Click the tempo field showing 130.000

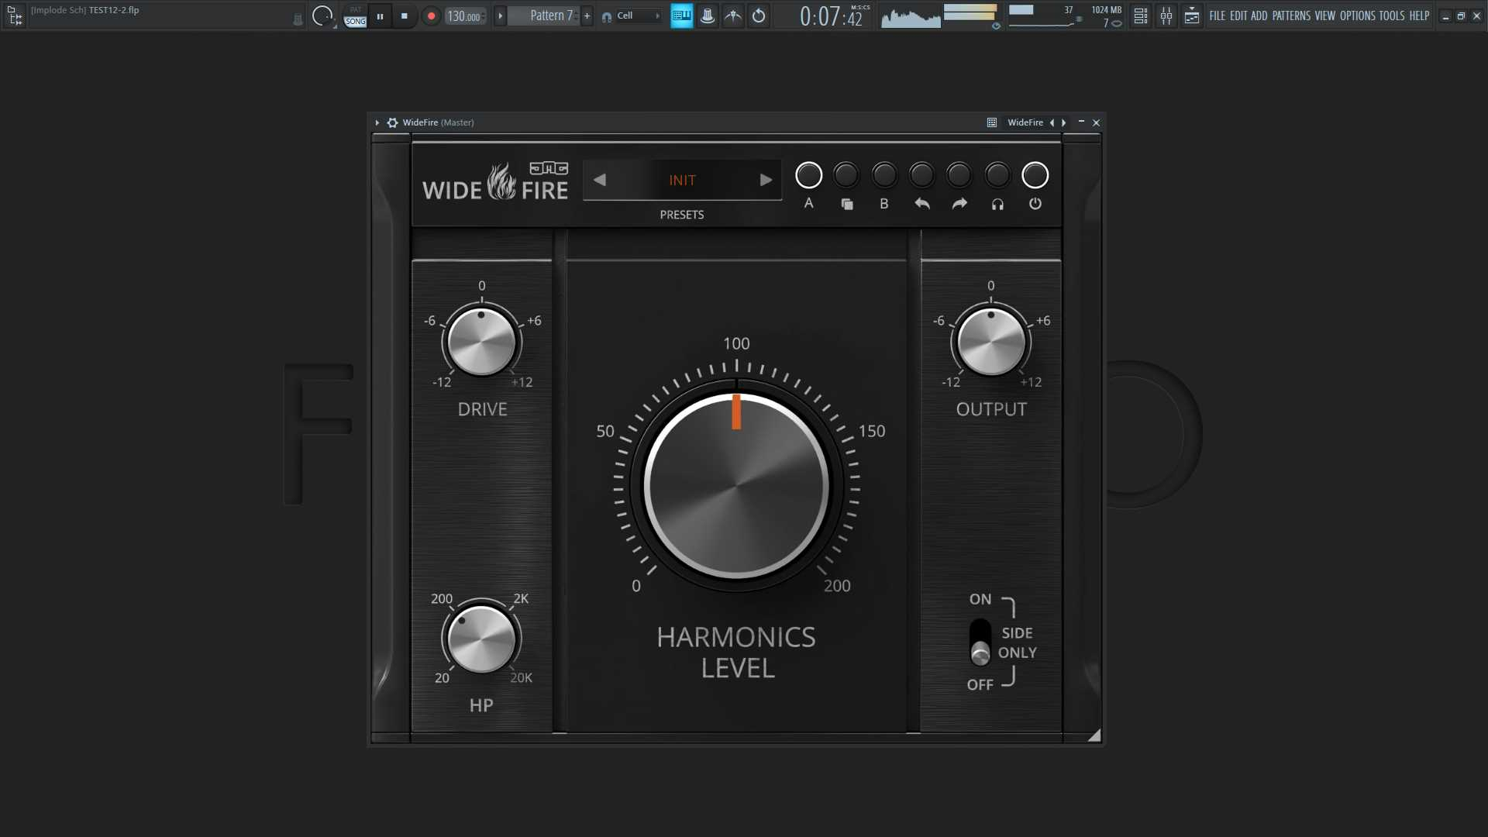[x=463, y=16]
